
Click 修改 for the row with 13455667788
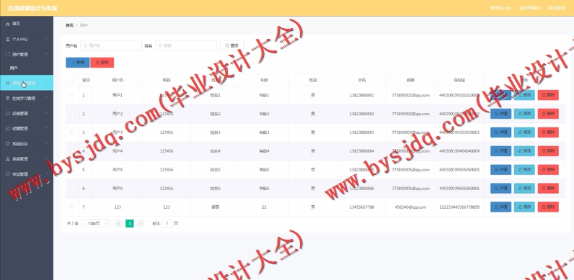click(x=524, y=207)
